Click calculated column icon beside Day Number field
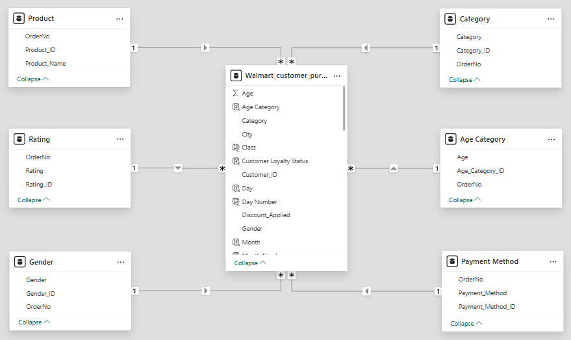The image size is (571, 340). pyautogui.click(x=236, y=202)
